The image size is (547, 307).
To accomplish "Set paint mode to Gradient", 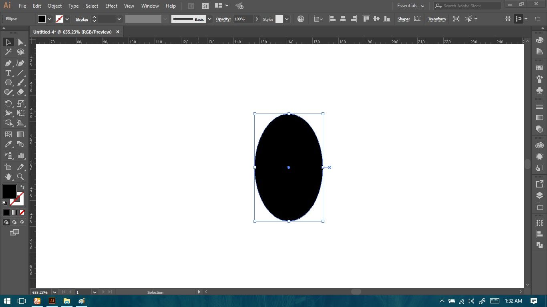I will tap(14, 213).
